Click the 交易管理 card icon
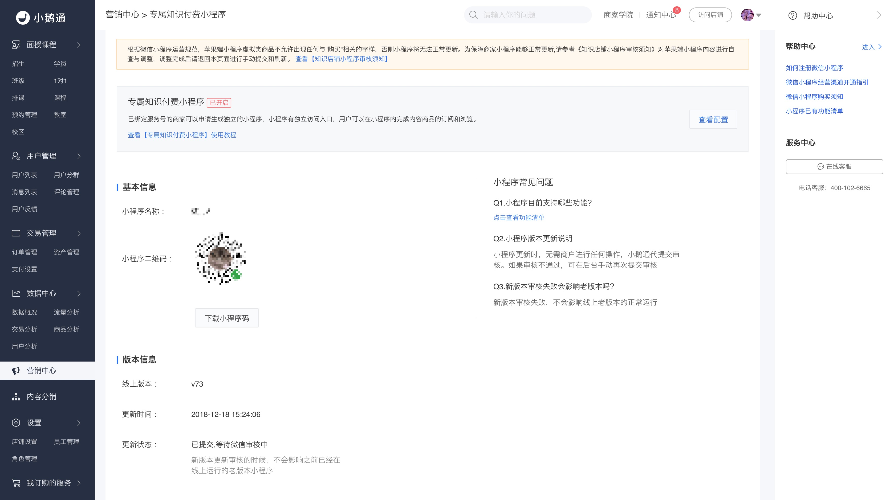 coord(16,233)
